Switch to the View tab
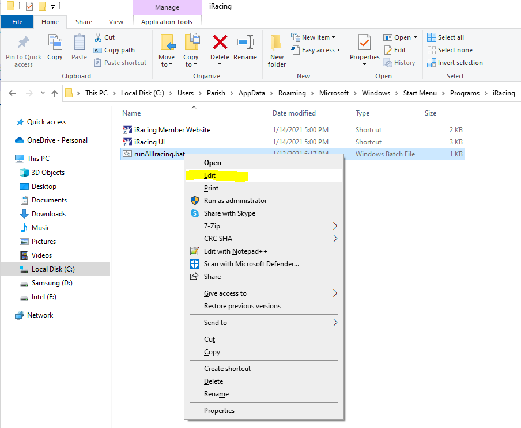Image resolution: width=521 pixels, height=428 pixels. click(116, 22)
